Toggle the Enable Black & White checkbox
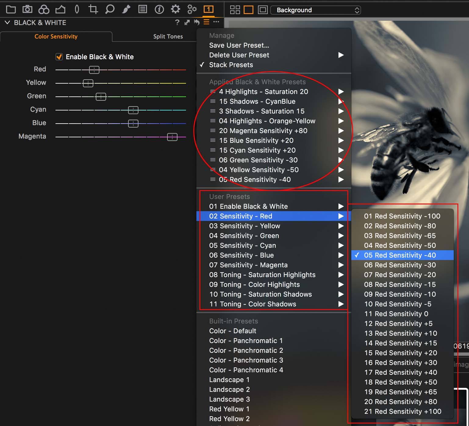This screenshot has height=426, width=469. coord(59,57)
